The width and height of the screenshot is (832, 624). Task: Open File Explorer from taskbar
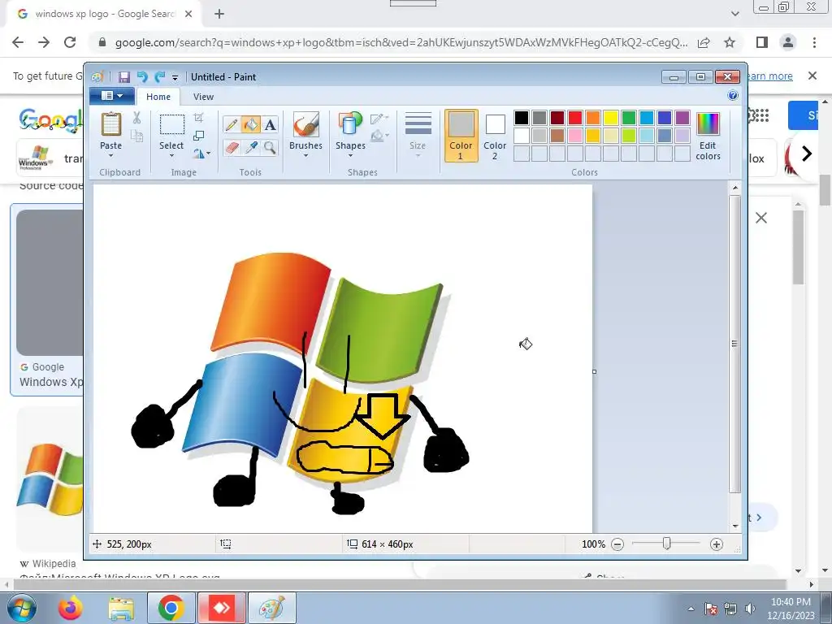(121, 608)
